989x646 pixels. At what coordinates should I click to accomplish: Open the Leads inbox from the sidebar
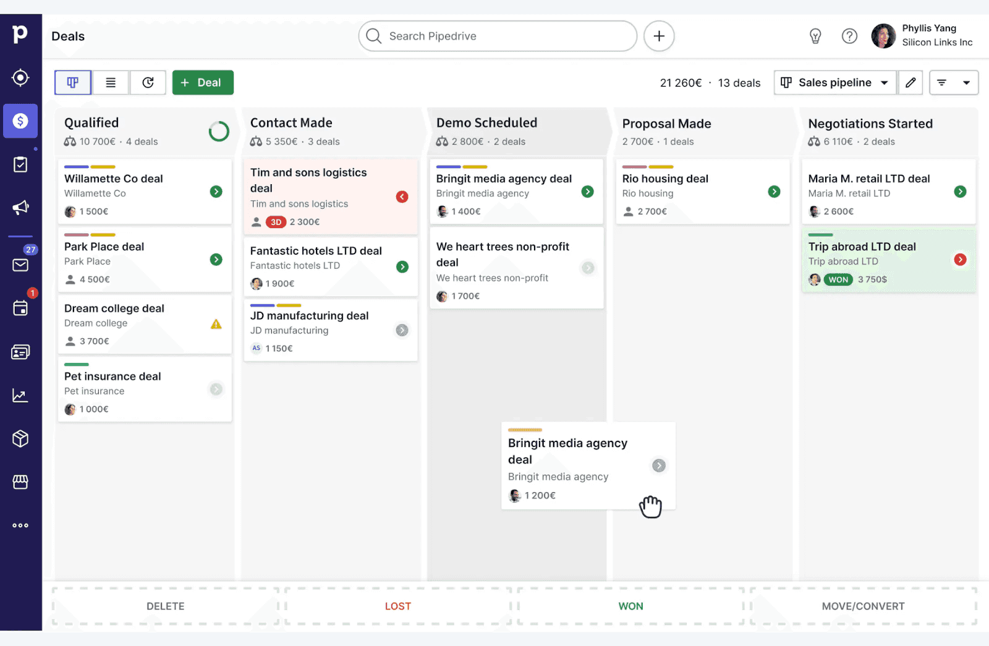click(x=20, y=78)
